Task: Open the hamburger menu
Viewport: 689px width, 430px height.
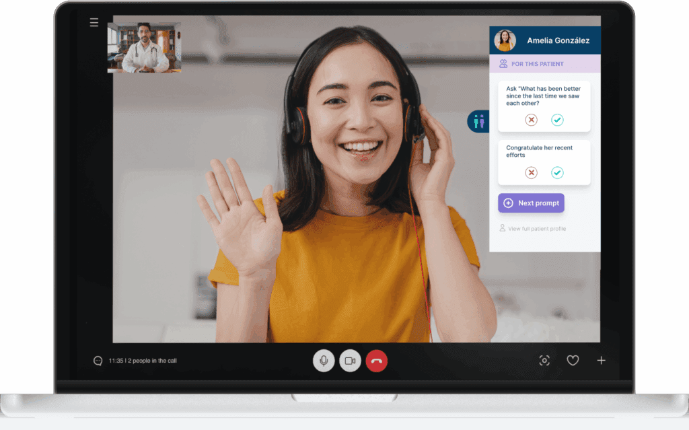Action: (x=94, y=23)
